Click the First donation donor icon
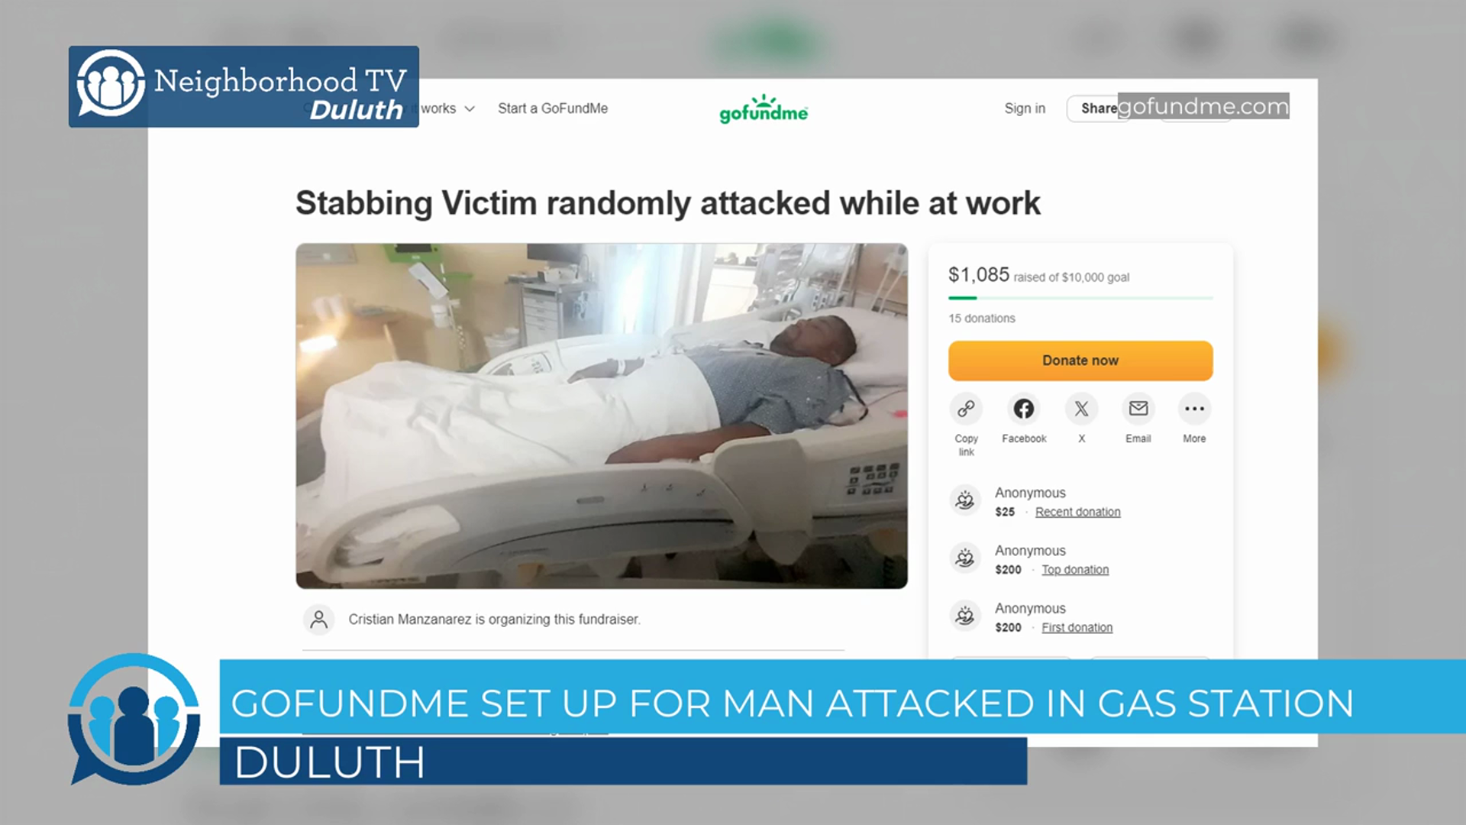The width and height of the screenshot is (1466, 825). click(965, 616)
